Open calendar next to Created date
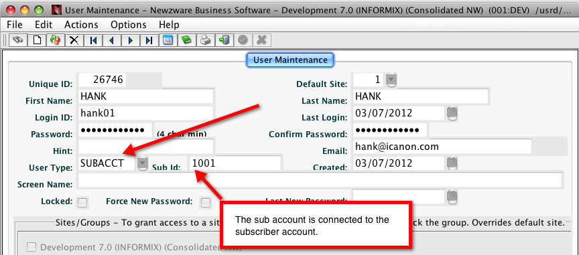The image size is (579, 255). pos(452,163)
